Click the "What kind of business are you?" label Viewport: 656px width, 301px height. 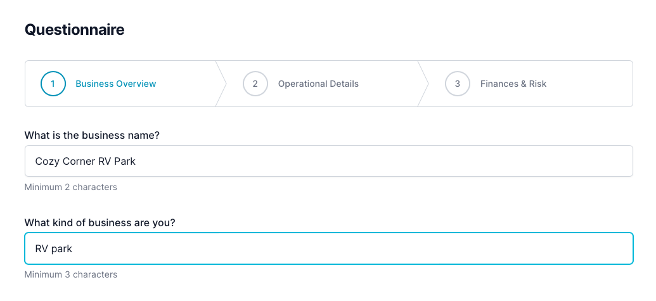click(x=100, y=222)
